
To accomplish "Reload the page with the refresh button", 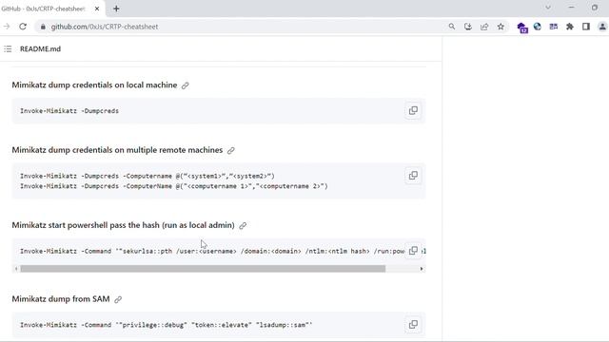I will tap(23, 27).
